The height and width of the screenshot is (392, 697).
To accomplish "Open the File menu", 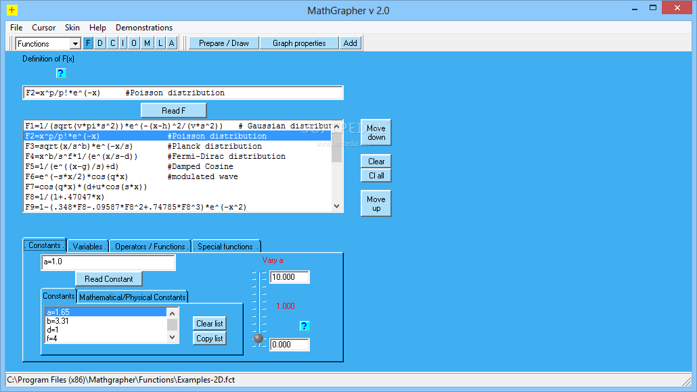I will coord(16,28).
